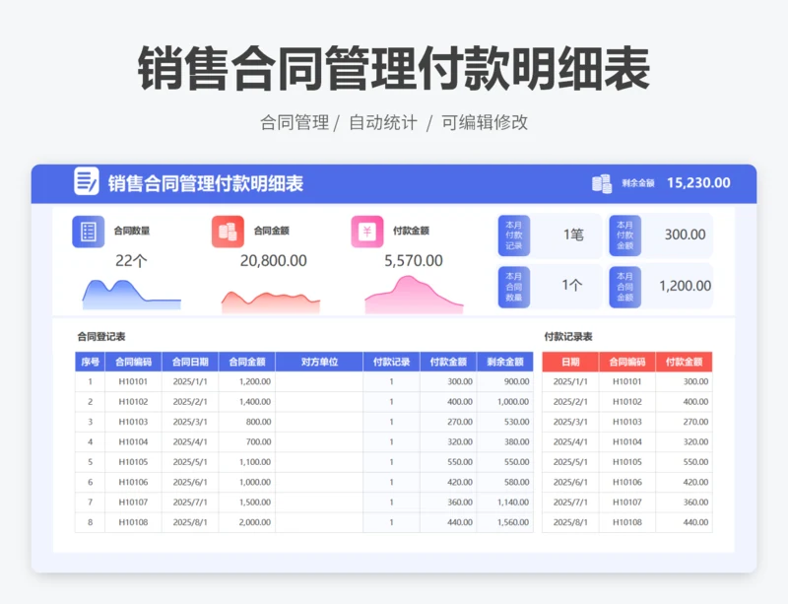This screenshot has width=788, height=604.
Task: Click the blue area chart under 22个
Action: click(132, 295)
